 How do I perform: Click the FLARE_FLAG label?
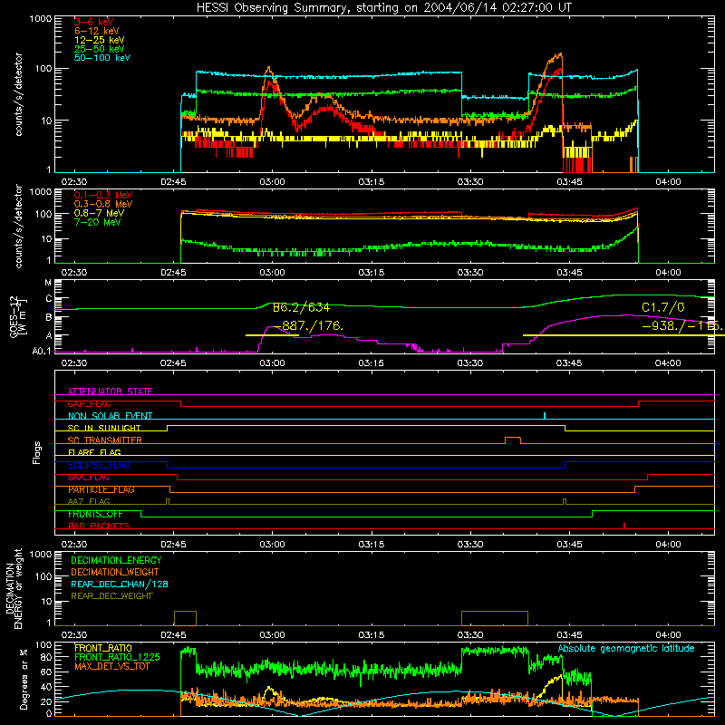pos(94,452)
